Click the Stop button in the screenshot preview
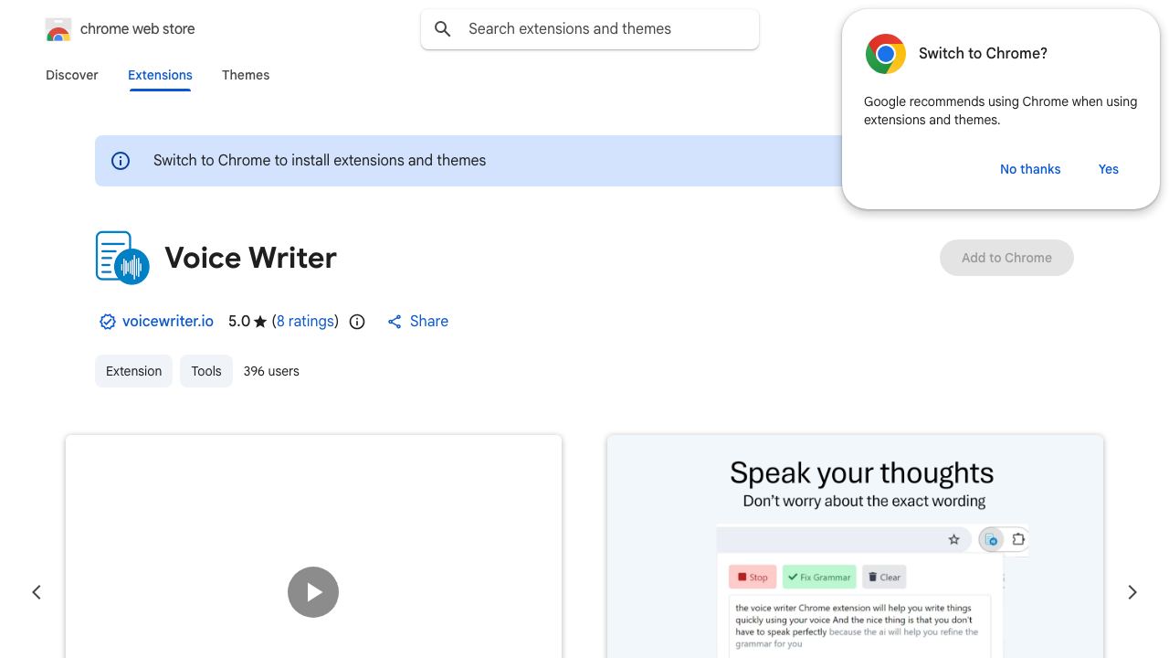 pyautogui.click(x=753, y=577)
